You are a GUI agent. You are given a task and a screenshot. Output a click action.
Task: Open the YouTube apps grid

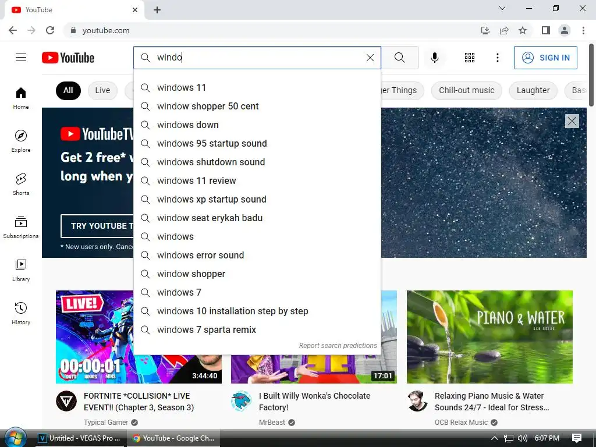(470, 58)
